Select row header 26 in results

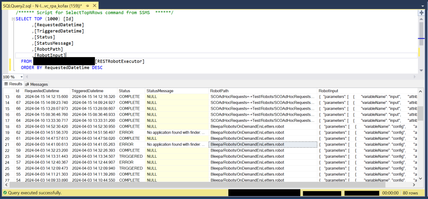[x=8, y=174]
